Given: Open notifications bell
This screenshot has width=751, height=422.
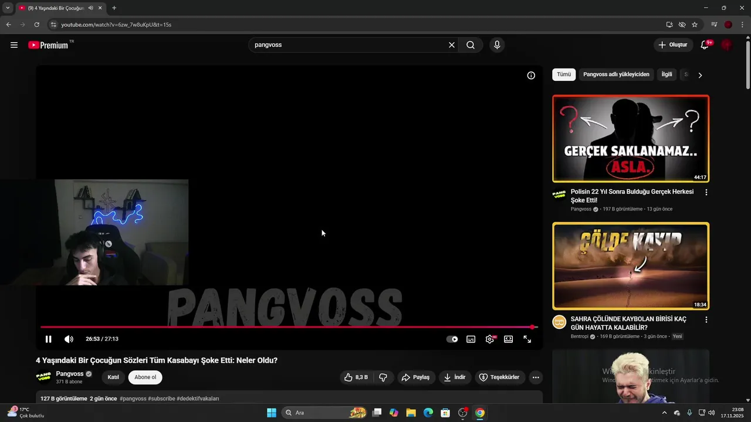Looking at the screenshot, I should (705, 45).
